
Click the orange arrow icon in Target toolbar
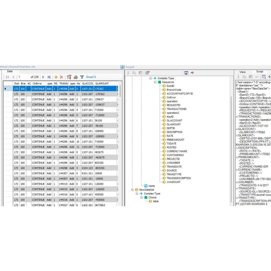tap(192, 73)
